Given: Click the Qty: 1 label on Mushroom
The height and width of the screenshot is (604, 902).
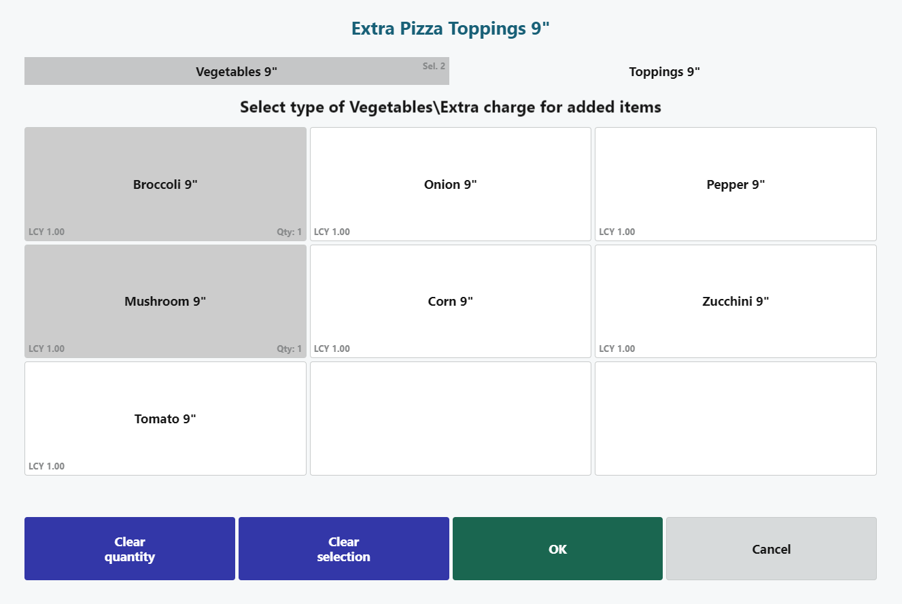Looking at the screenshot, I should 289,349.
